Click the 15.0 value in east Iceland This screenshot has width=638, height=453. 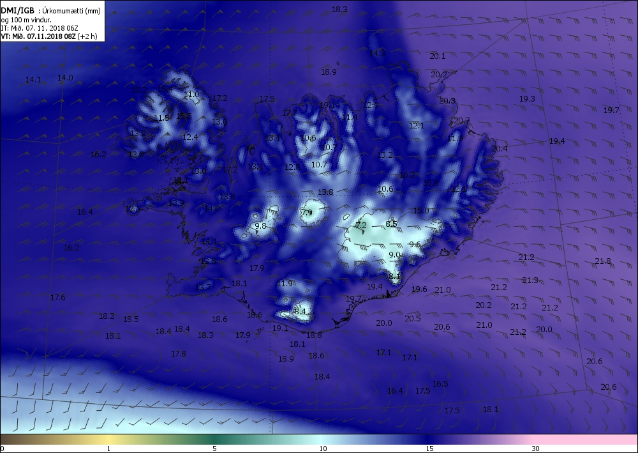(421, 211)
